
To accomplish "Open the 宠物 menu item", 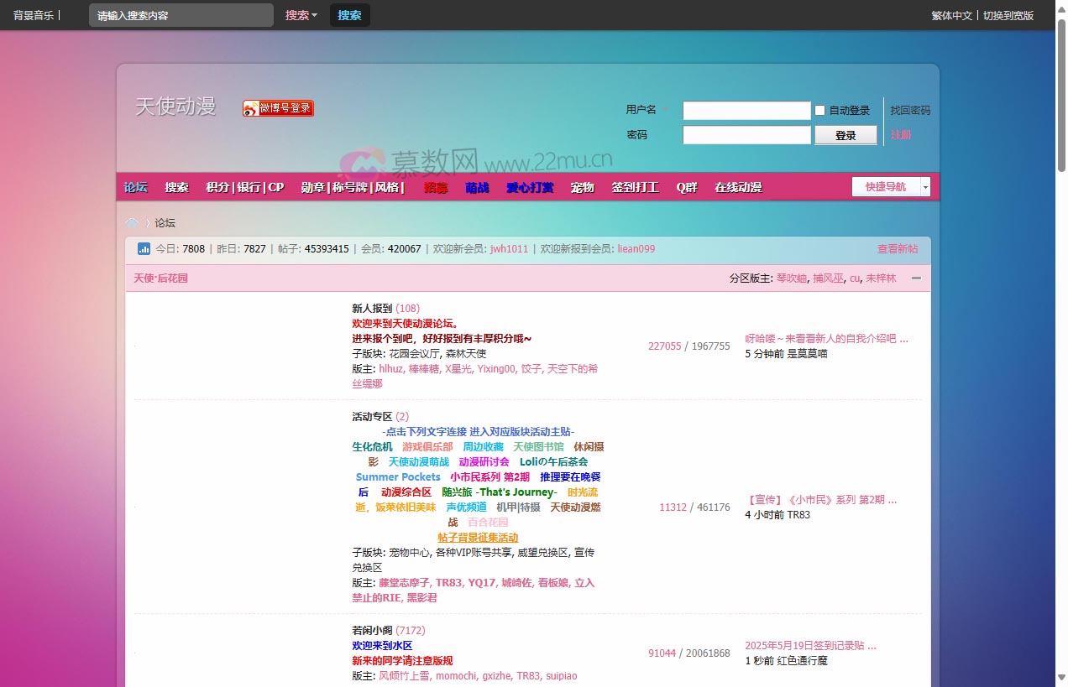I will point(582,188).
